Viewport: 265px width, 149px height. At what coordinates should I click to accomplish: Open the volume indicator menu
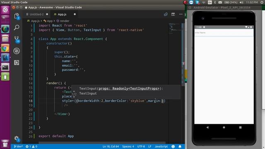[x=241, y=2]
